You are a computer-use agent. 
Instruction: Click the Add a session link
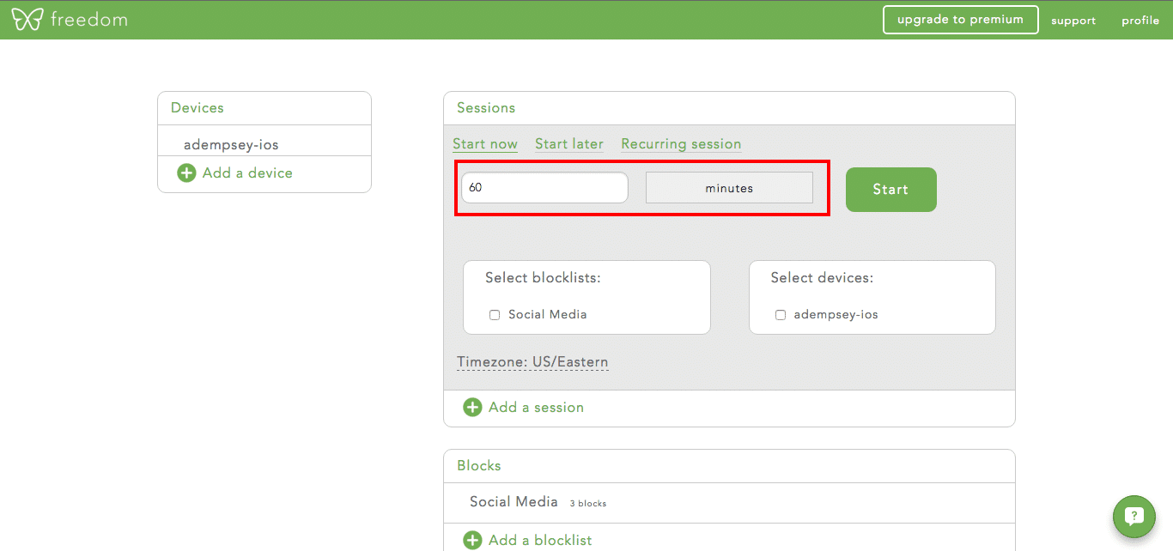click(x=536, y=408)
